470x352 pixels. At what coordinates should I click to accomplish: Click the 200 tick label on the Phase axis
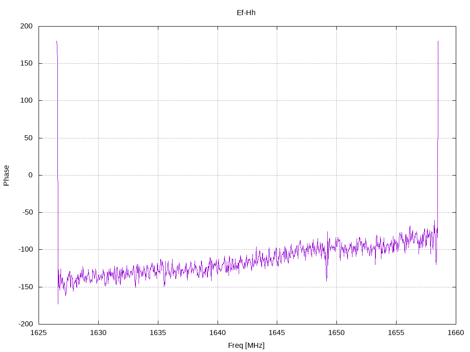26,26
